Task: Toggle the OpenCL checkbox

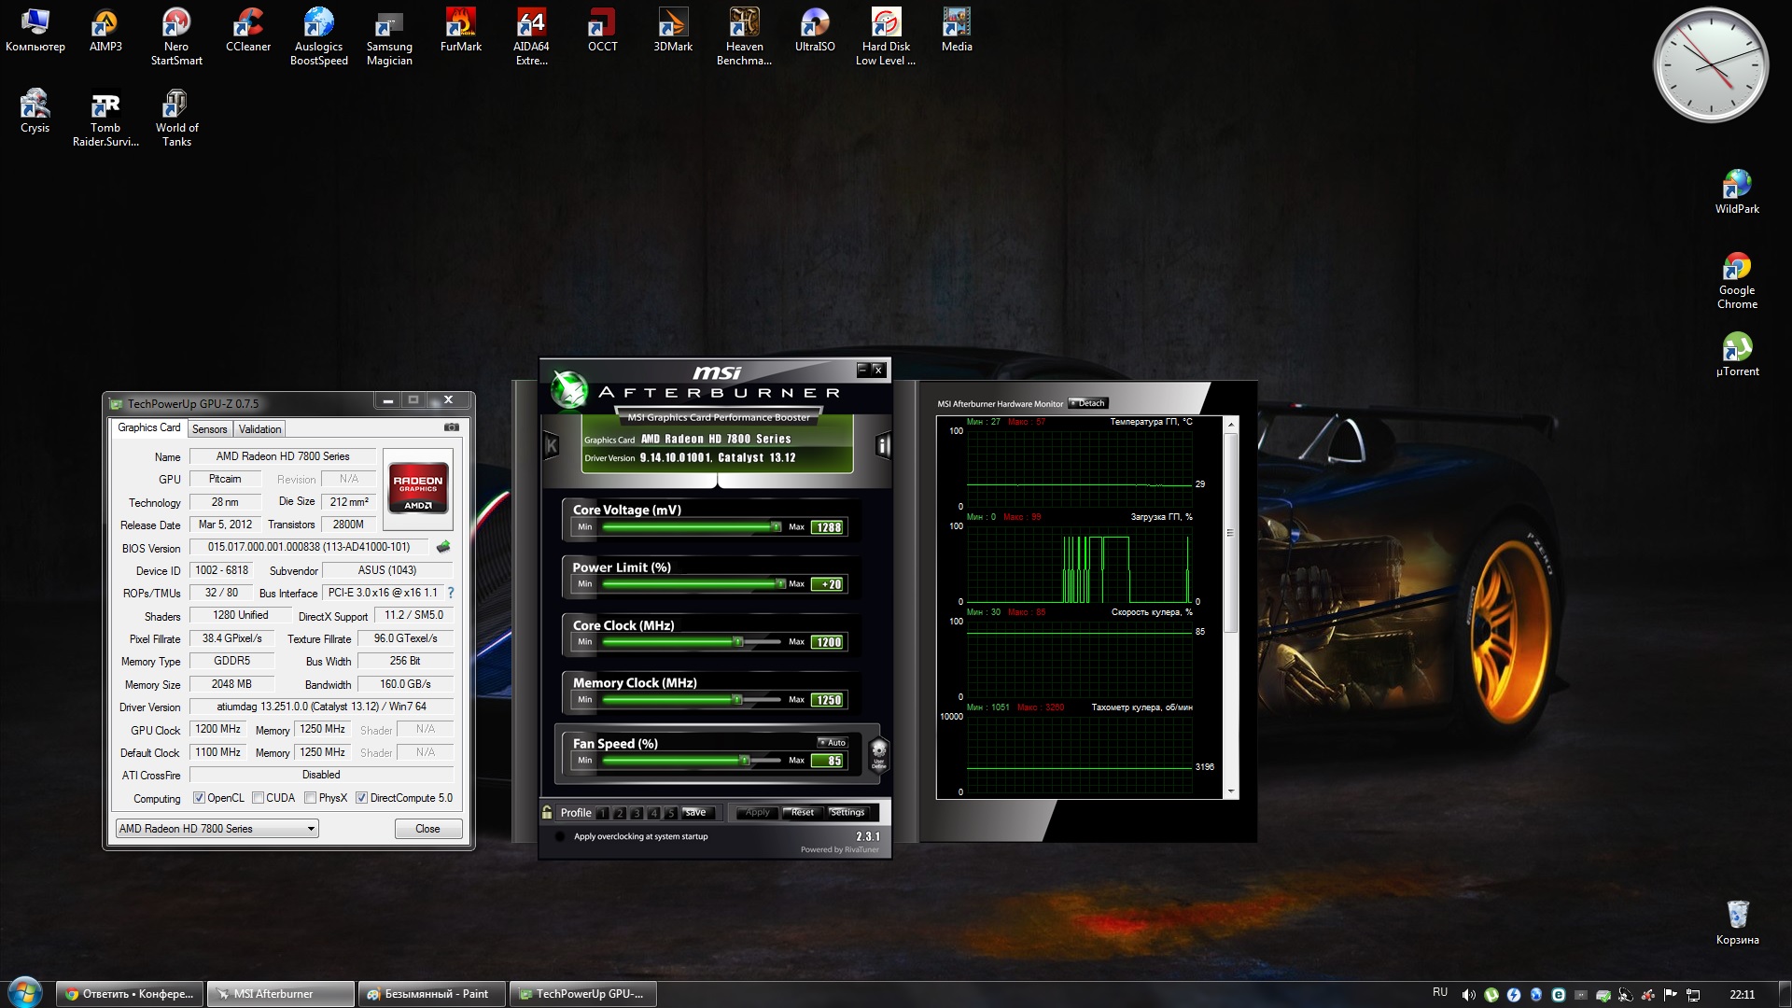Action: [x=199, y=798]
